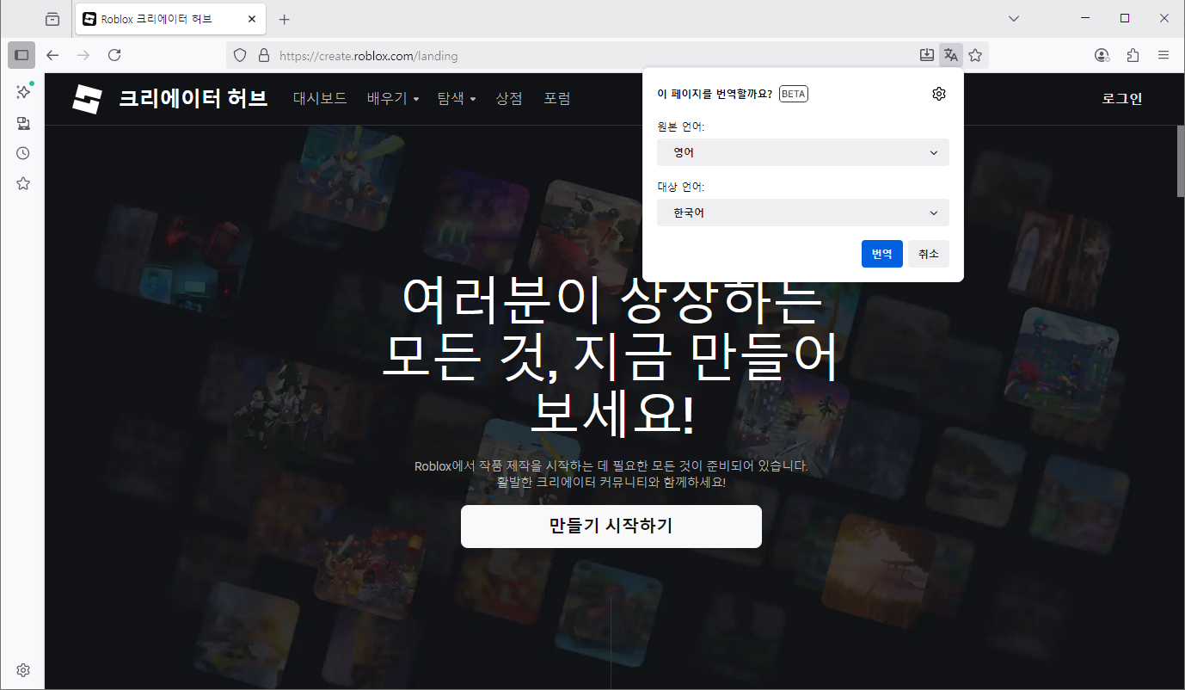Click the translate page icon in address bar
This screenshot has height=690, width=1185.
pyautogui.click(x=950, y=55)
